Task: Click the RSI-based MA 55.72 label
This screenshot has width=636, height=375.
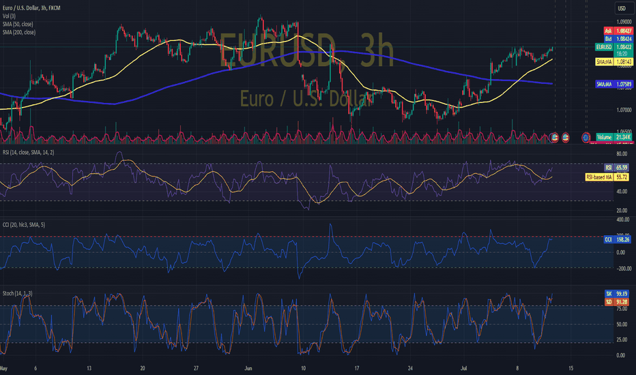Action: point(607,177)
